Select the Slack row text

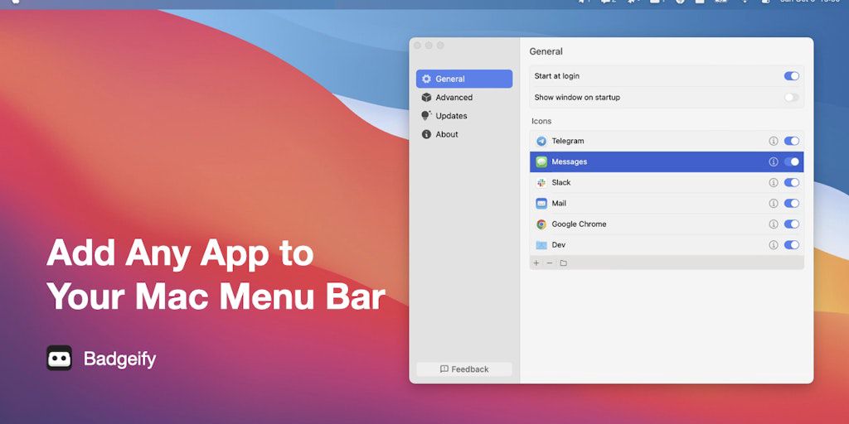(x=561, y=183)
